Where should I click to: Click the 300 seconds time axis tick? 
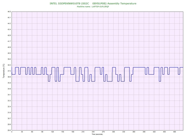[113, 132]
